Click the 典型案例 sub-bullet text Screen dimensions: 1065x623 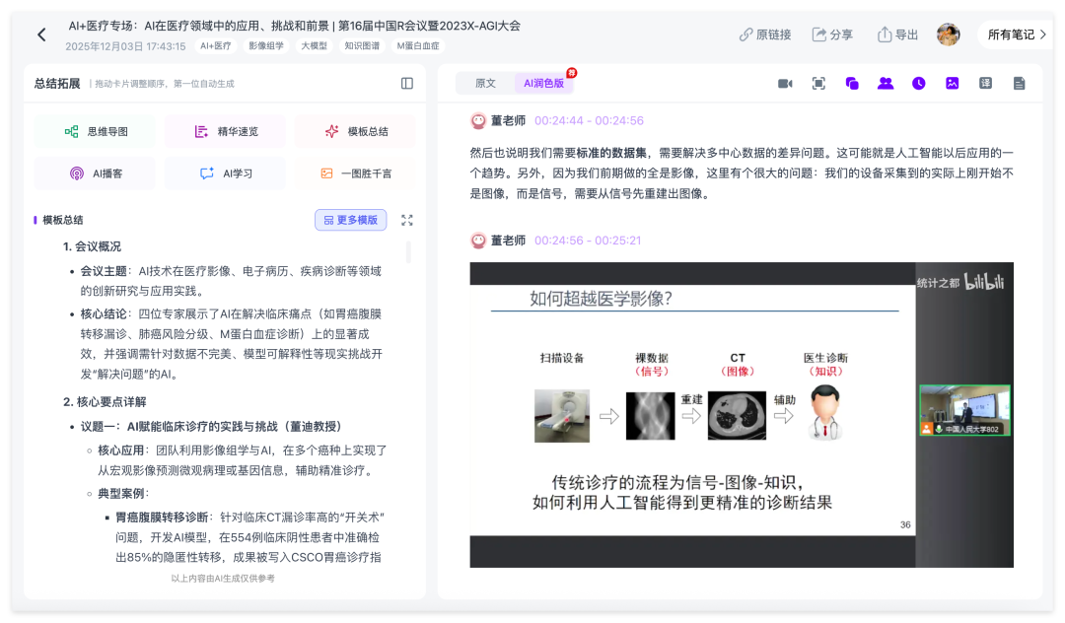coord(121,494)
